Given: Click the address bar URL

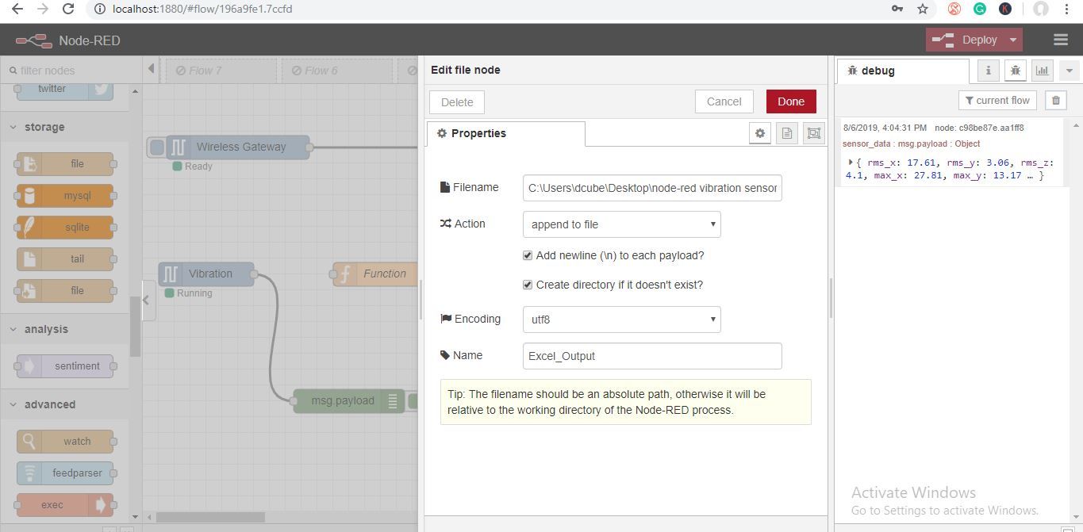Looking at the screenshot, I should (202, 9).
